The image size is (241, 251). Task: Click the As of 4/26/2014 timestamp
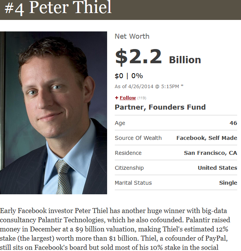(147, 87)
